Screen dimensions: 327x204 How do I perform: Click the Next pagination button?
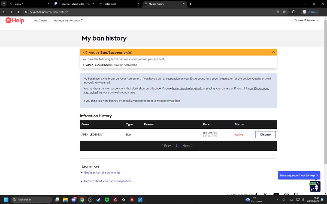pyautogui.click(x=188, y=146)
